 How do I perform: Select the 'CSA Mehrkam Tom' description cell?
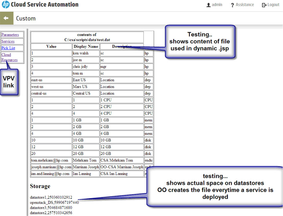(x=122, y=160)
